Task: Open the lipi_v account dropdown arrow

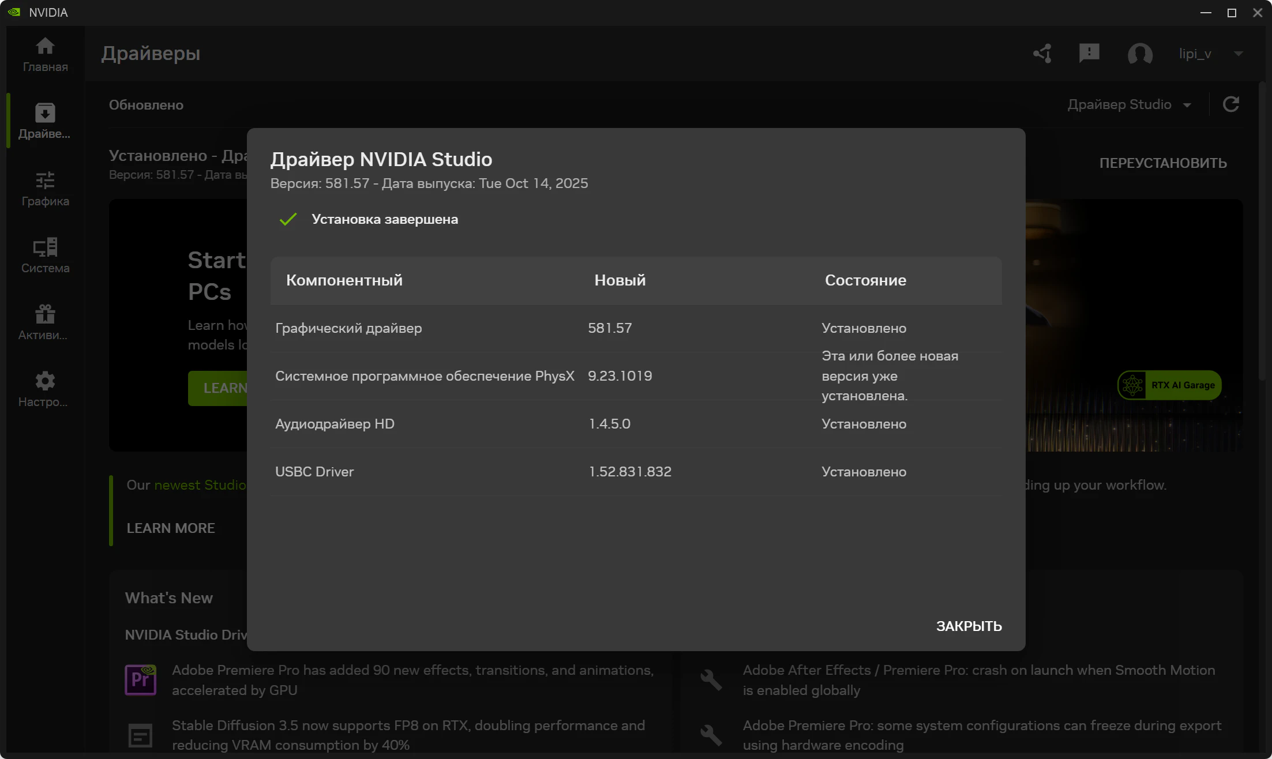Action: coord(1238,54)
